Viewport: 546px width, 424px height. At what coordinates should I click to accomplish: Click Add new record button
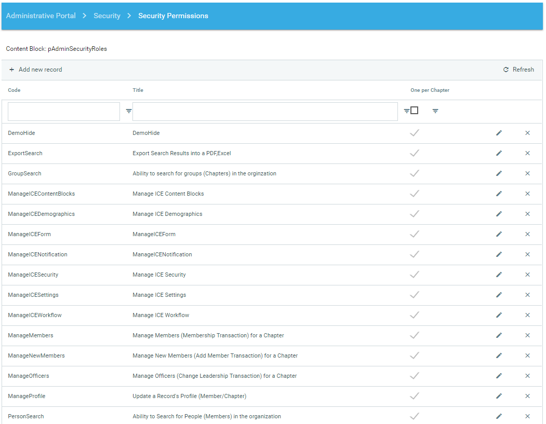(35, 70)
